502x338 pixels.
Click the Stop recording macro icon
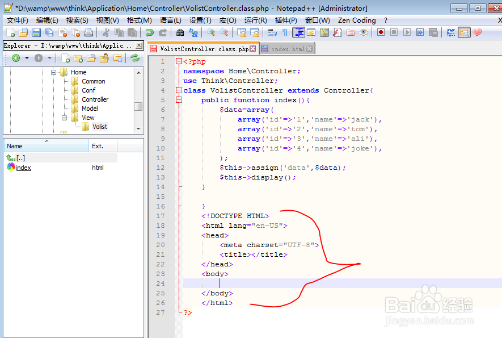point(394,32)
